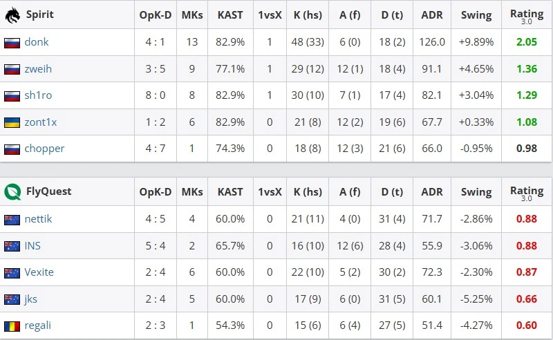Open donk's player profile
Viewport: 553px width, 340px height.
(x=37, y=42)
